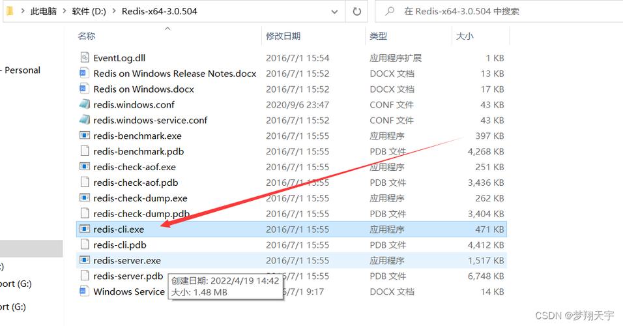Click the EventLog.dll file icon
The width and height of the screenshot is (623, 326).
pyautogui.click(x=84, y=57)
